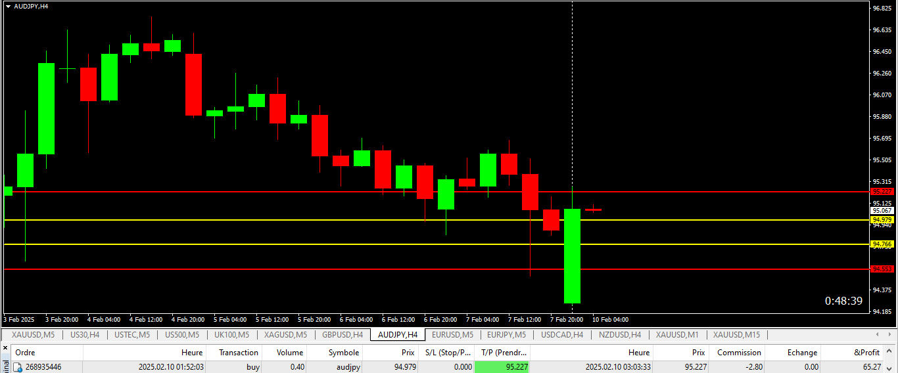Open the AUDJPY,H4 chart menu triangle

tap(7, 6)
